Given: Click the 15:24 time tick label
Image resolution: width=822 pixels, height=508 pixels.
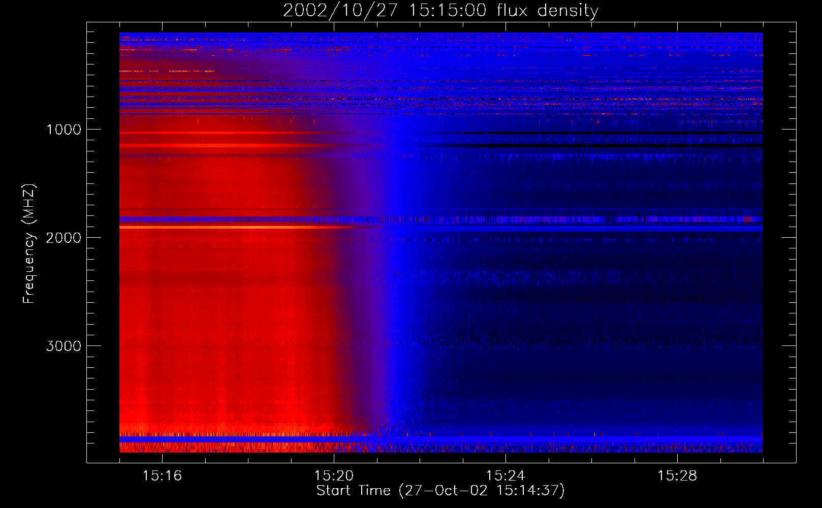Looking at the screenshot, I should pos(505,476).
